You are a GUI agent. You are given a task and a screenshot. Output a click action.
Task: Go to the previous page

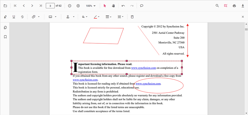(24, 6)
